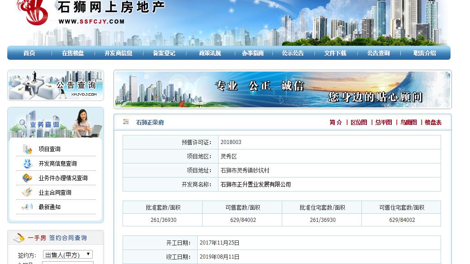The height and width of the screenshot is (264, 470).
Task: Click the 简介 link
Action: pyautogui.click(x=335, y=122)
